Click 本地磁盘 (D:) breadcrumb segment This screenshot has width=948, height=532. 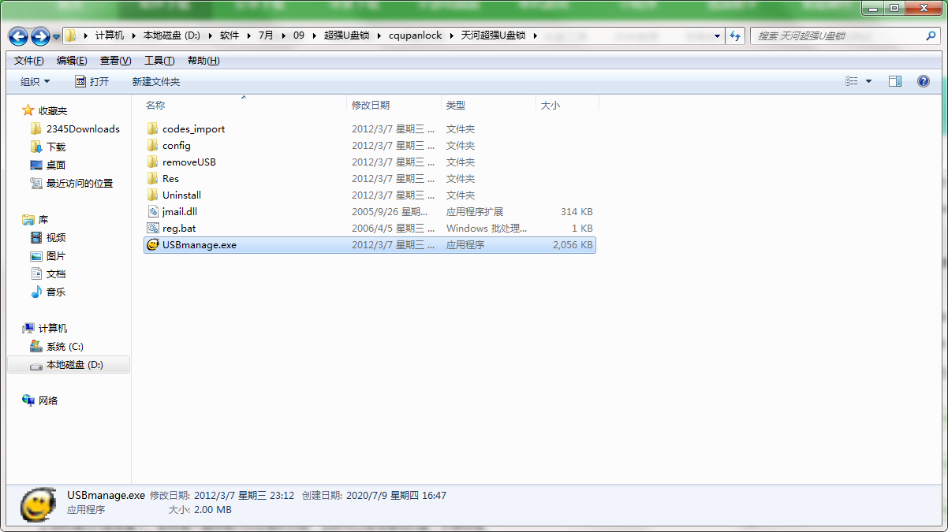pyautogui.click(x=171, y=35)
